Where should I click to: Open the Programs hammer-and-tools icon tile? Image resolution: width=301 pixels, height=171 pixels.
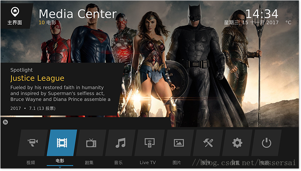tap(208, 143)
